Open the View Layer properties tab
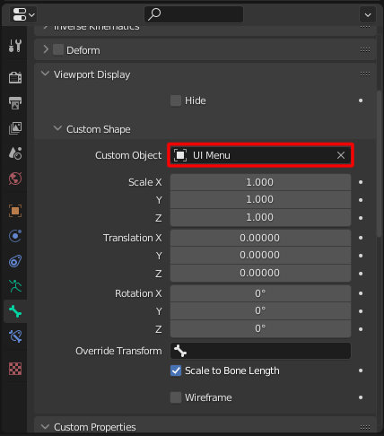 (15, 128)
